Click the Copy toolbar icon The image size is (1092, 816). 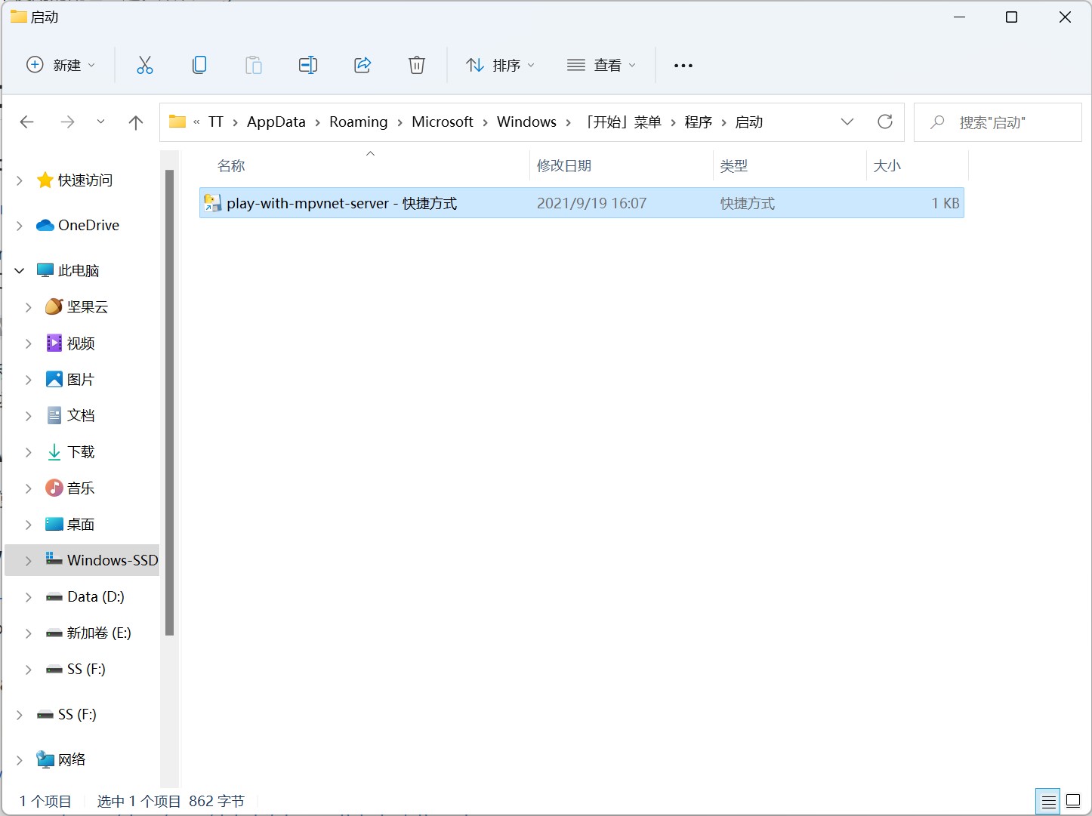(x=199, y=65)
